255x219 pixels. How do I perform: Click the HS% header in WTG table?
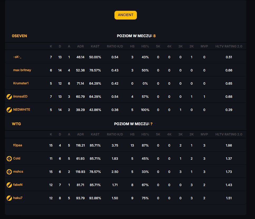click(145, 134)
